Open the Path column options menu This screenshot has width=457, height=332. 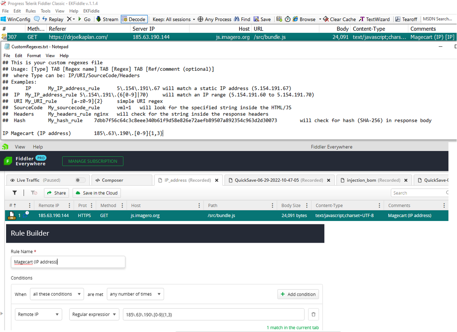coord(272,205)
